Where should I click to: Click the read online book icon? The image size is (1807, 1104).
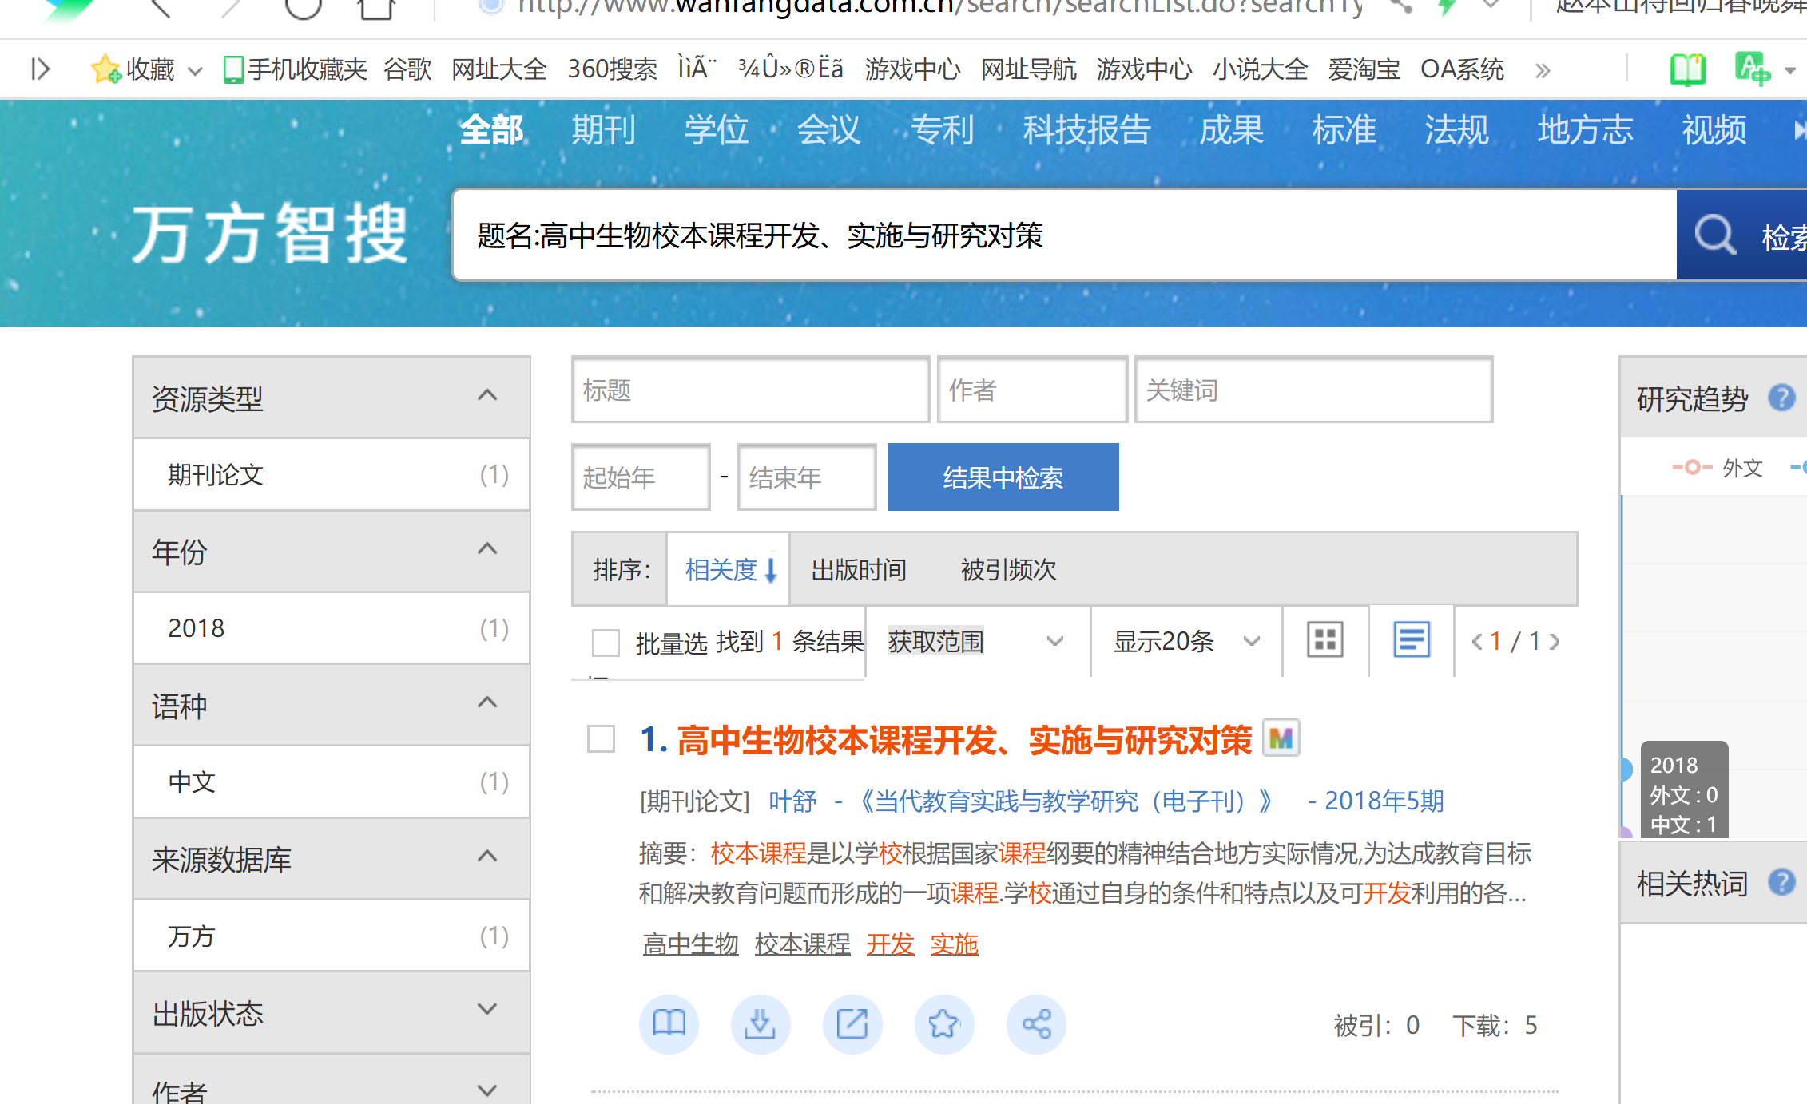[669, 1024]
